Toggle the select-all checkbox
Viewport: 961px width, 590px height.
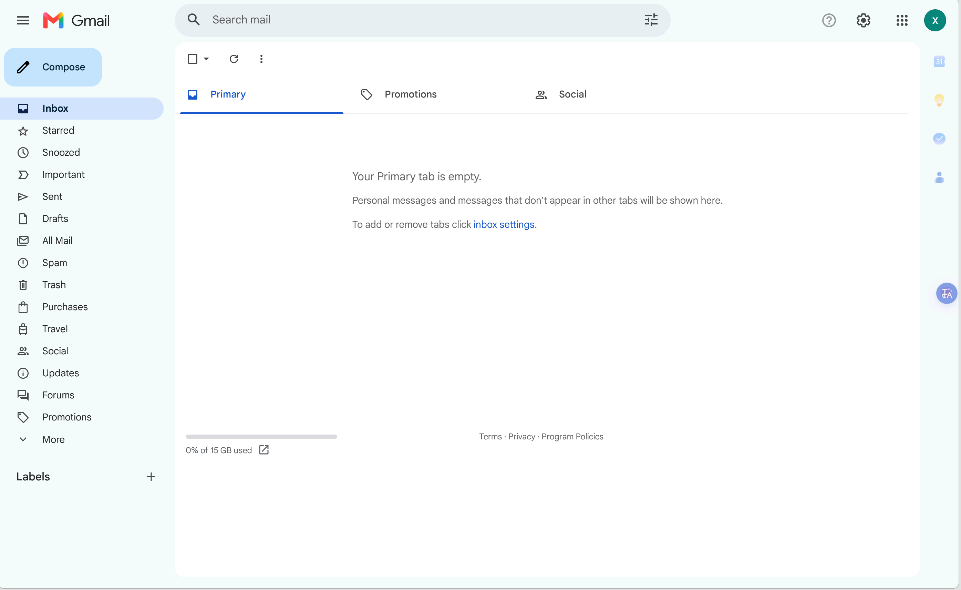[192, 59]
